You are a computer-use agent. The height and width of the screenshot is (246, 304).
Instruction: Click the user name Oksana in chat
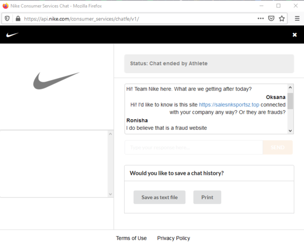click(276, 97)
